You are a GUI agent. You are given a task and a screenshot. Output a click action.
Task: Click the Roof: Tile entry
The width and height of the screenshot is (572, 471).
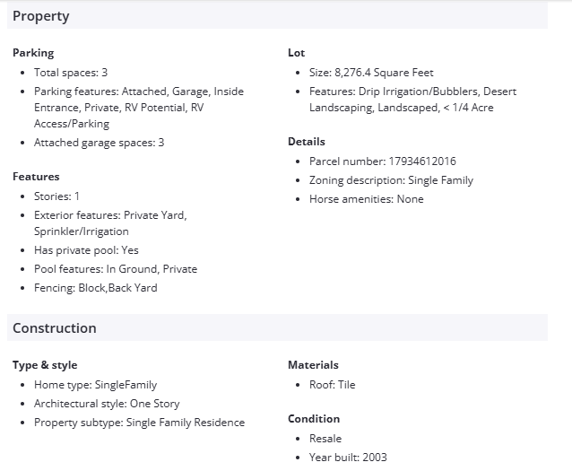[x=333, y=385]
